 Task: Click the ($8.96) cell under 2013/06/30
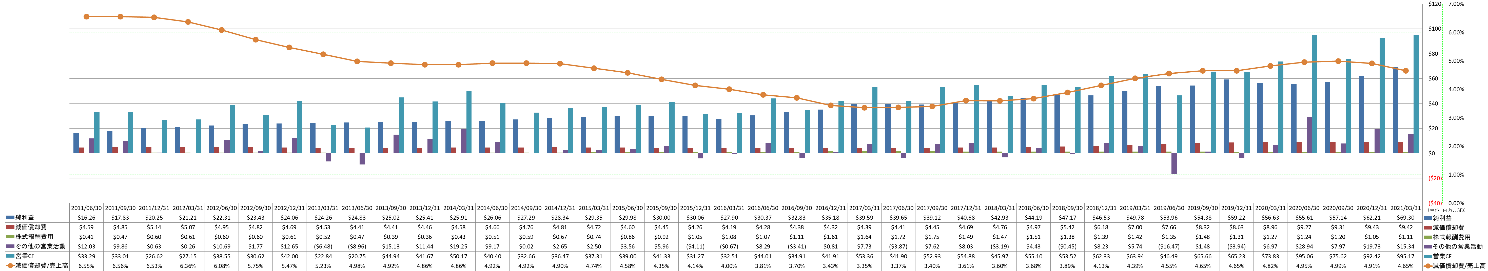[357, 246]
